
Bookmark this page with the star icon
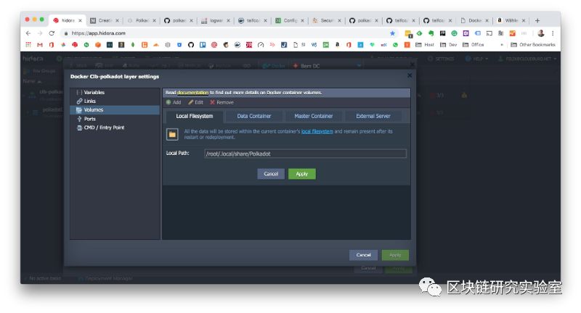tap(392, 33)
